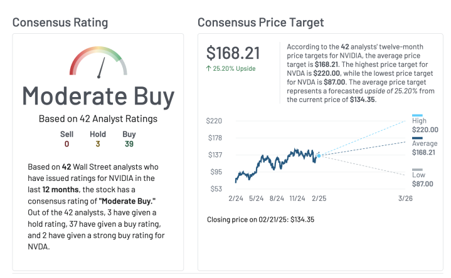Click the Moderate Buy rating text

[98, 95]
